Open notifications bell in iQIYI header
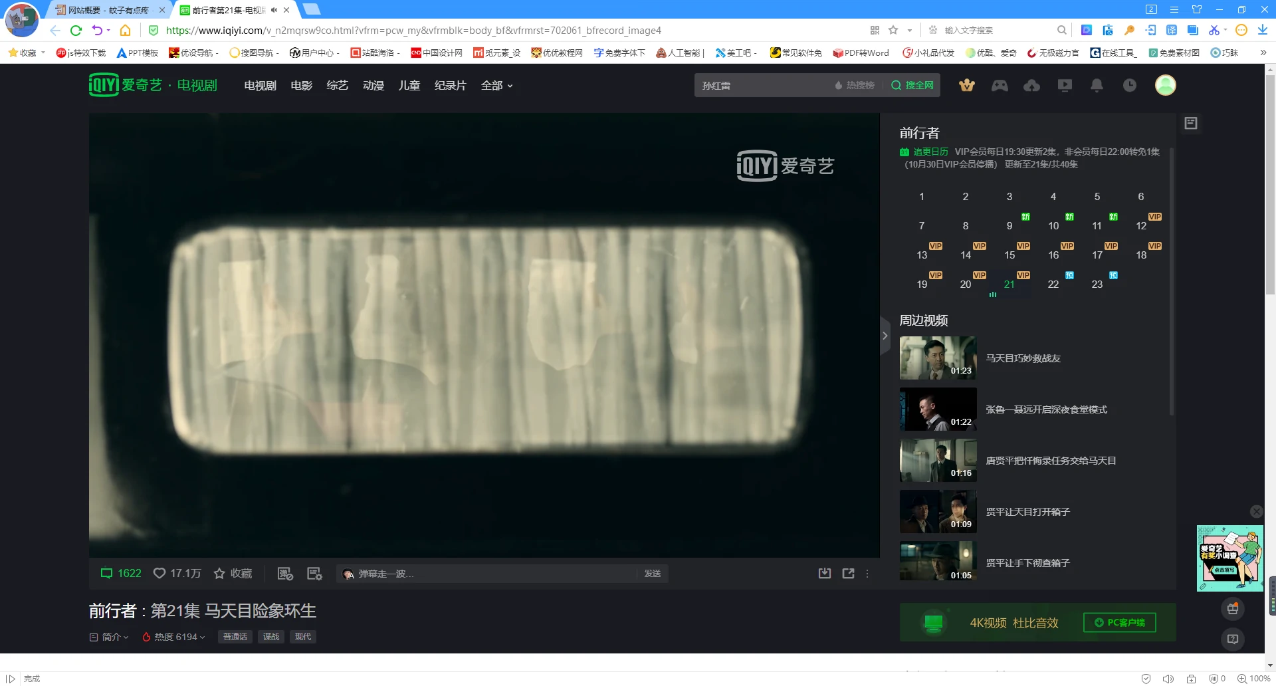Viewport: 1276px width, 686px height. (1097, 85)
